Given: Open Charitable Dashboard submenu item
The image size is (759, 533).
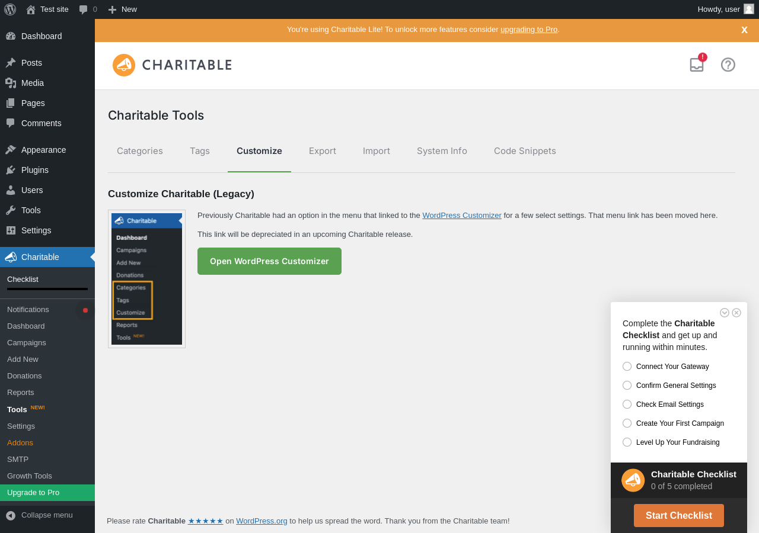Looking at the screenshot, I should point(47,326).
